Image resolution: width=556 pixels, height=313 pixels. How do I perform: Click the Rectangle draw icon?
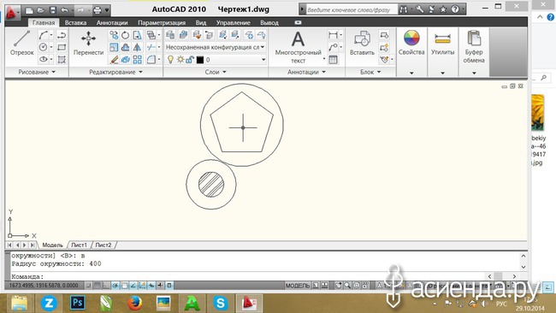tap(62, 47)
